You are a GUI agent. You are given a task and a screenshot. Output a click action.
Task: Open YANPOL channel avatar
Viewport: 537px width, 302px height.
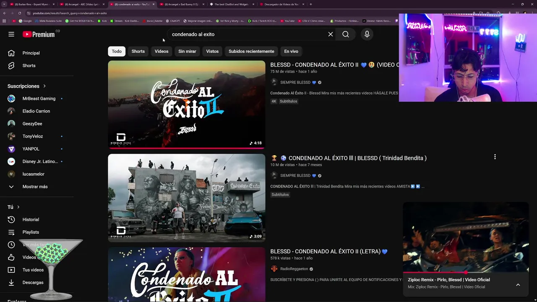11,149
